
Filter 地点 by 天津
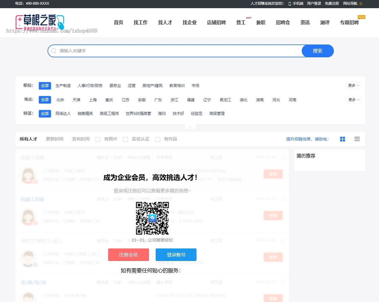click(76, 100)
